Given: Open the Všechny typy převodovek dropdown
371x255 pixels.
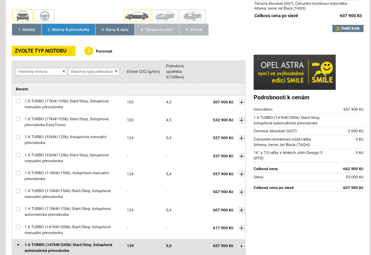Looking at the screenshot, I should (94, 71).
